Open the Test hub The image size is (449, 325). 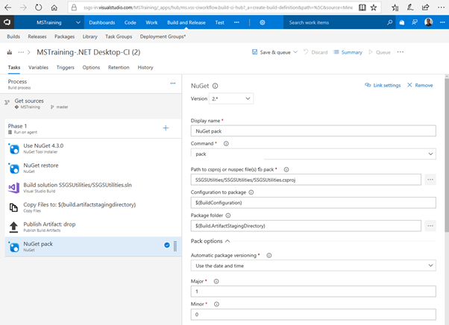pos(219,22)
